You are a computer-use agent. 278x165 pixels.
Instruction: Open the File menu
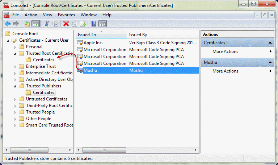coord(16,15)
